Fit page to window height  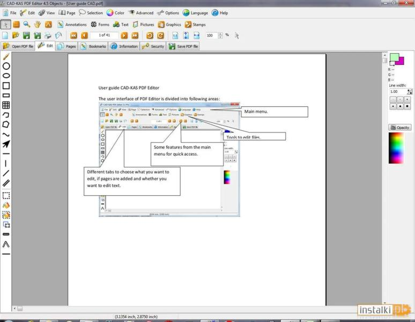186,35
